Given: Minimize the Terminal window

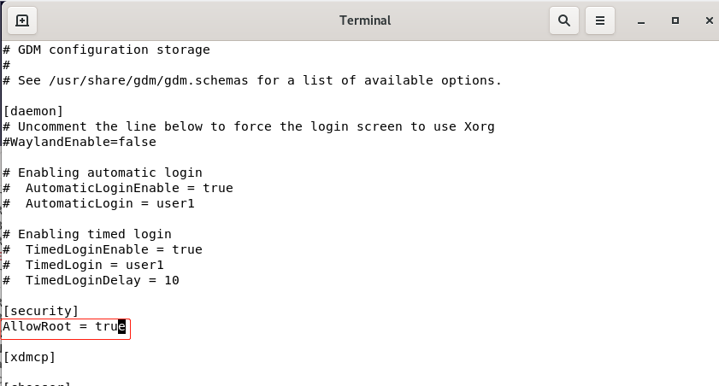Looking at the screenshot, I should (x=641, y=21).
